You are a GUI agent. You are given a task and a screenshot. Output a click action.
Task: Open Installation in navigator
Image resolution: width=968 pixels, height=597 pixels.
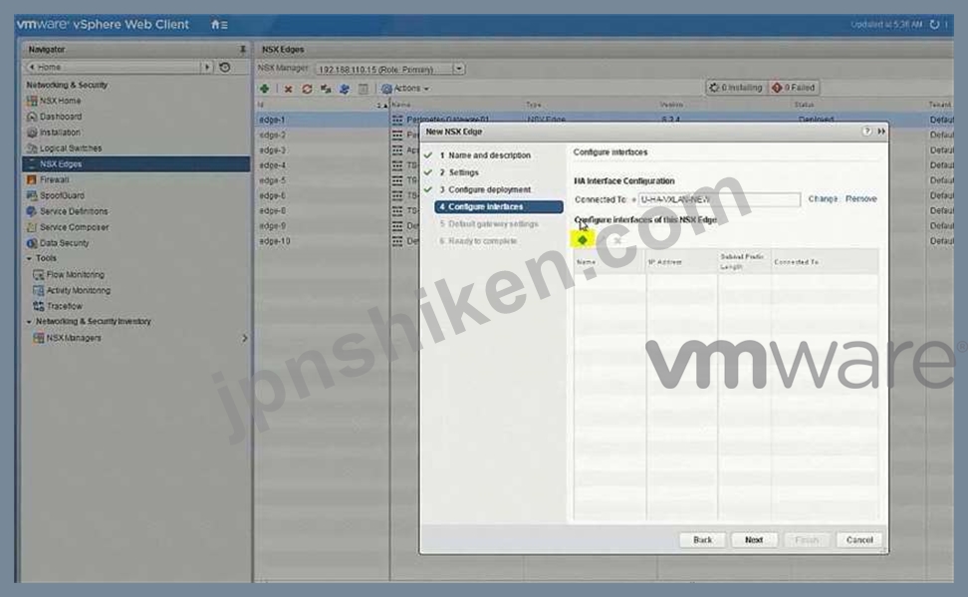(54, 133)
